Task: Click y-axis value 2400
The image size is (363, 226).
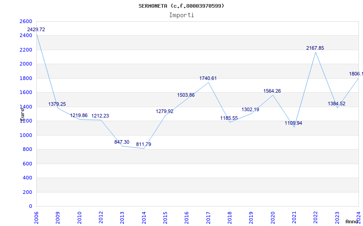Action: coord(26,36)
